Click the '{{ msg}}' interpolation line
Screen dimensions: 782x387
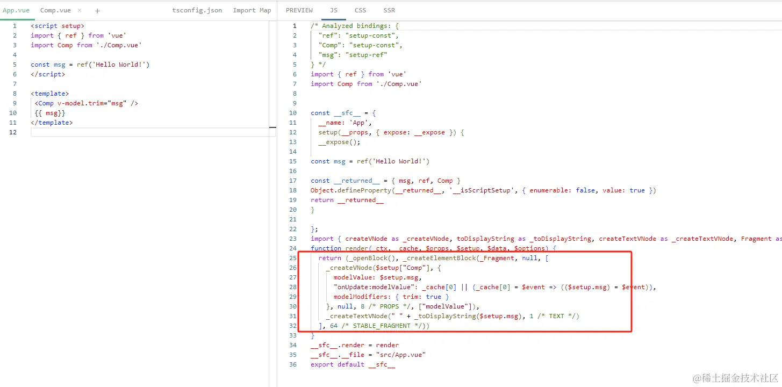50,113
